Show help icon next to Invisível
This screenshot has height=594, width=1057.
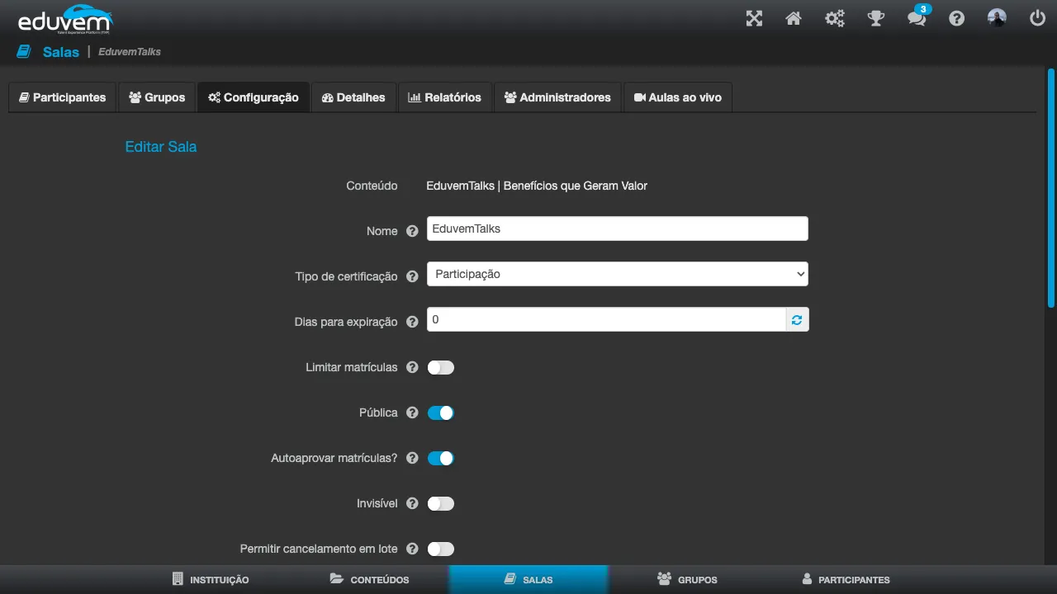(x=412, y=503)
